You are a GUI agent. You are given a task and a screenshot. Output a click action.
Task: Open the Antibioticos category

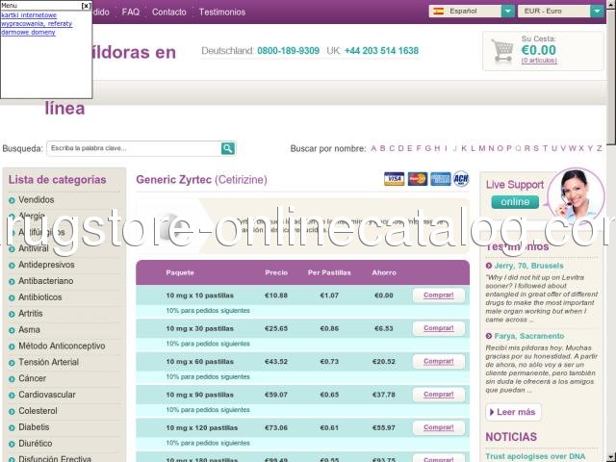[x=40, y=297]
